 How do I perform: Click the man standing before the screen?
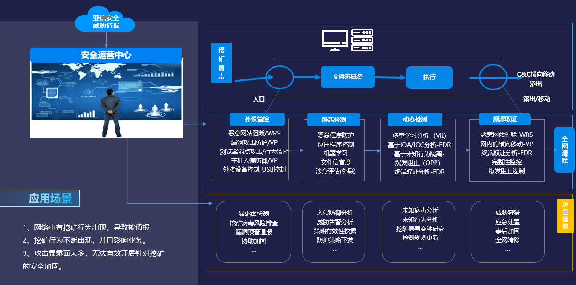110,113
